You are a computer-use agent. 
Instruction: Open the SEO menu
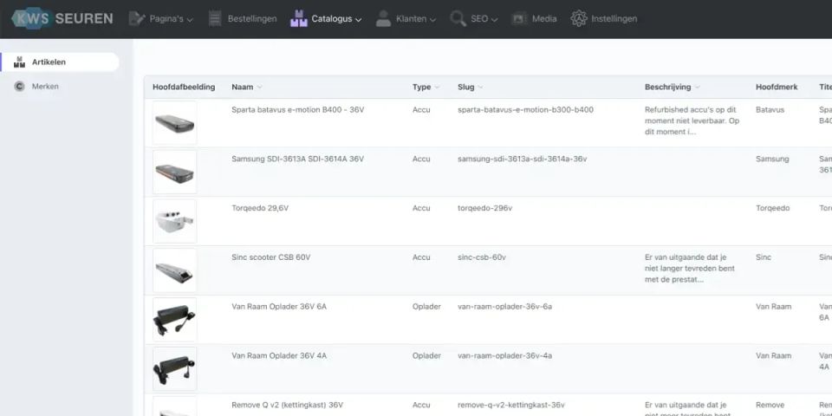(x=474, y=18)
